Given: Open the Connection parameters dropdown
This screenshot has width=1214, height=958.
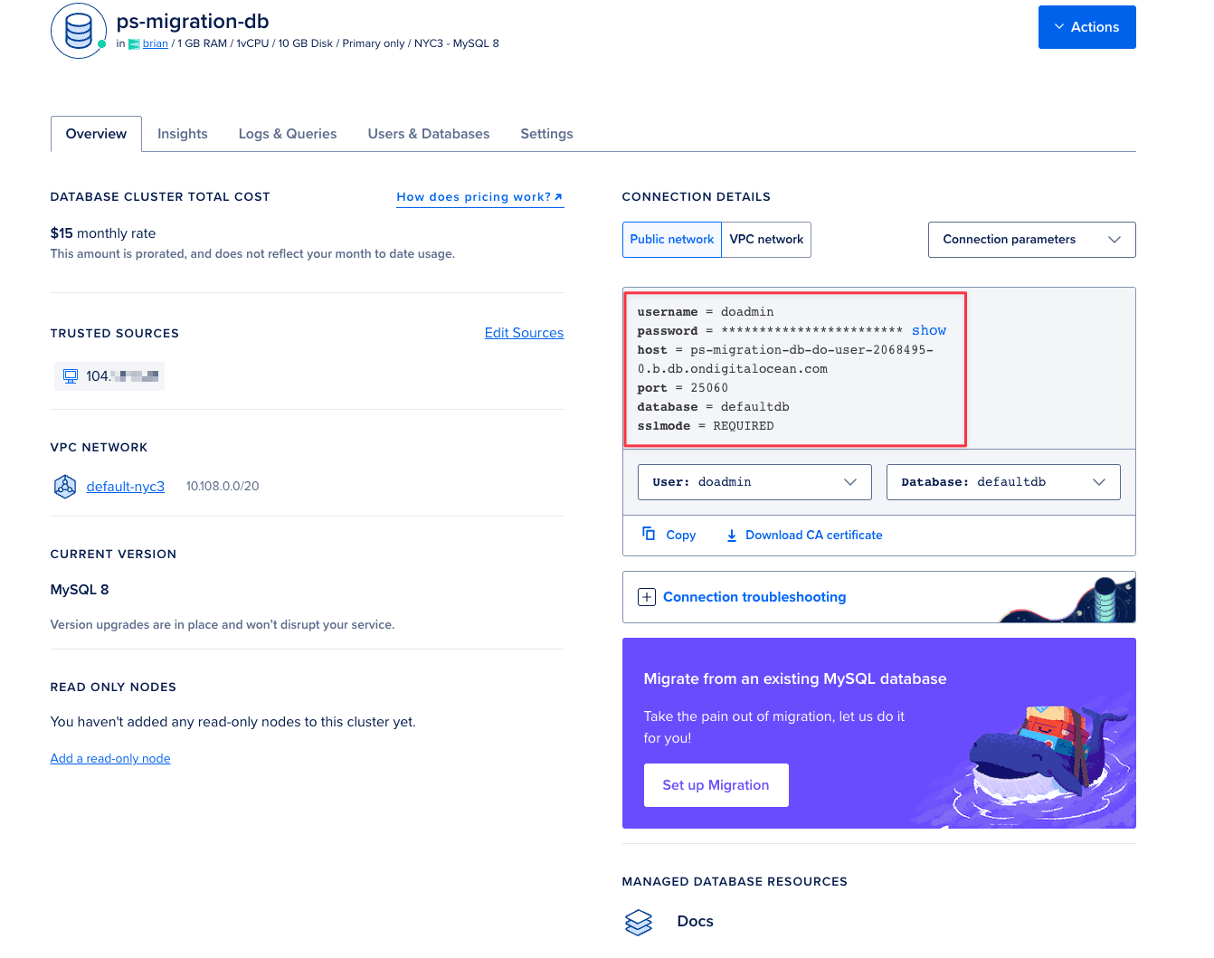Looking at the screenshot, I should [1031, 239].
